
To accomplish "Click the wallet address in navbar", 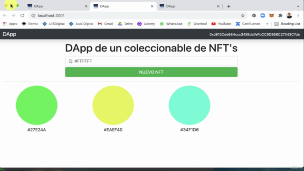I will pyautogui.click(x=255, y=34).
